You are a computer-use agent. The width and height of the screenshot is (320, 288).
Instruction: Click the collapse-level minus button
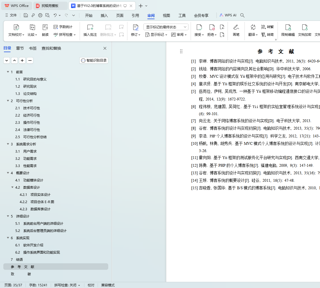[30, 60]
